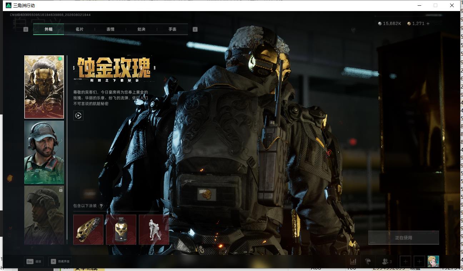
Task: Click the 蚀金玫瑰 skin title
Action: (x=114, y=68)
